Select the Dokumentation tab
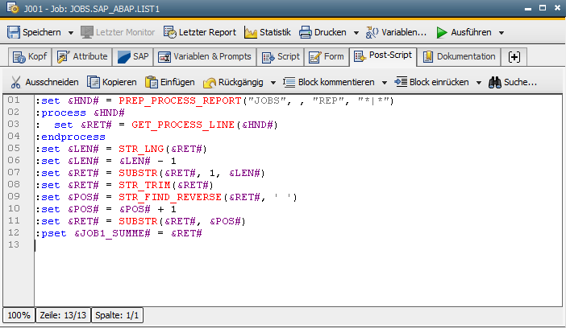This screenshot has width=566, height=328. 458,57
